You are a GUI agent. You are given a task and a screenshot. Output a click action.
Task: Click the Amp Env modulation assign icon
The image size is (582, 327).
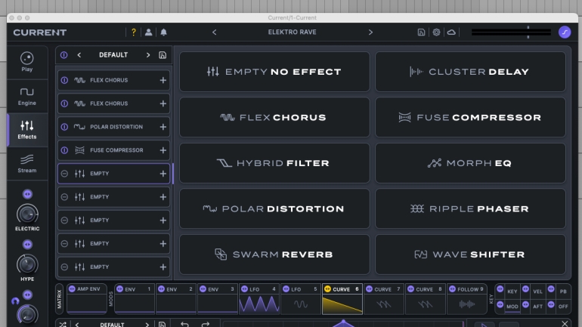(x=72, y=288)
